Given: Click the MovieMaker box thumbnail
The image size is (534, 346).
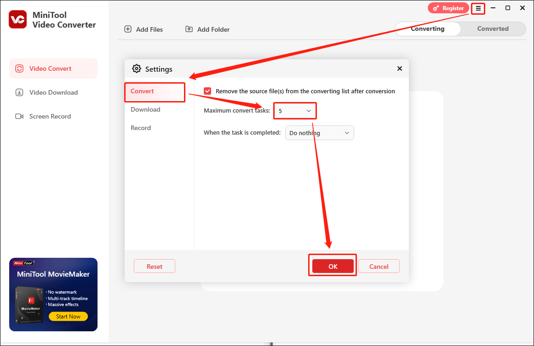Looking at the screenshot, I should [29, 305].
